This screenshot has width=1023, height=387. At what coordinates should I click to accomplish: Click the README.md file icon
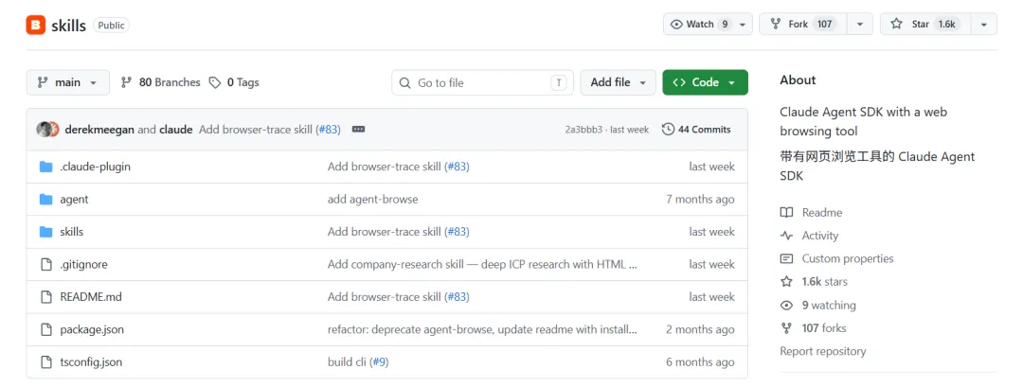point(45,297)
